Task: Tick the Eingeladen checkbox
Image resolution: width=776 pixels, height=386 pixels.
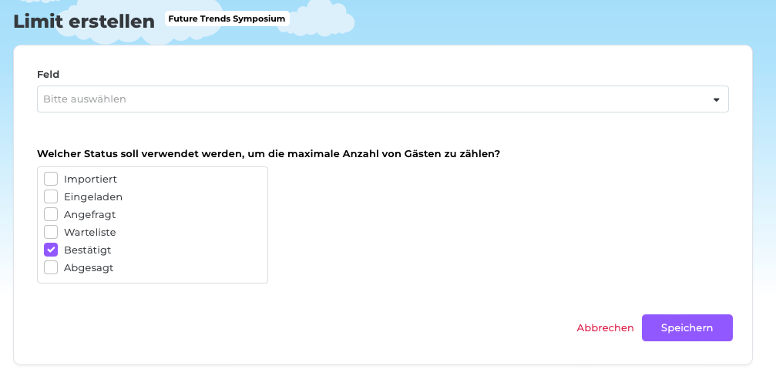Action: (51, 196)
